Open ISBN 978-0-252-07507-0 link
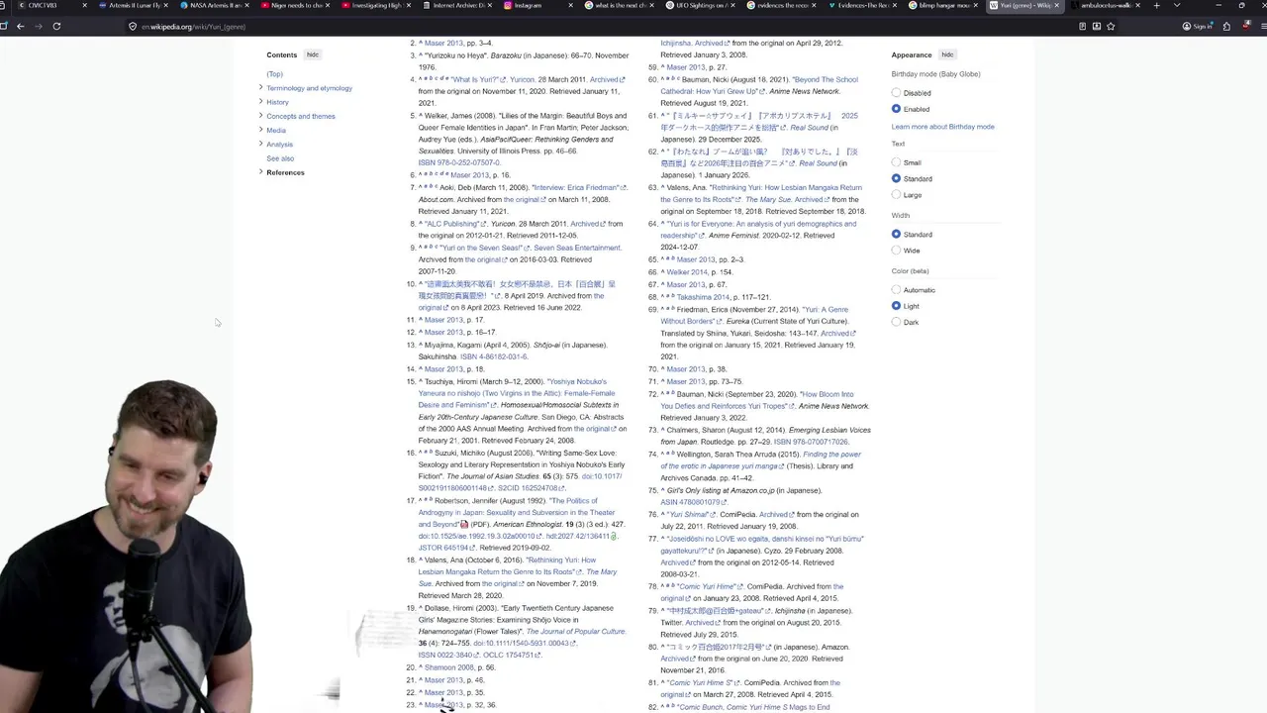 [459, 163]
